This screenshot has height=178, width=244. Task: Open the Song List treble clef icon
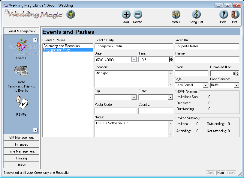(x=196, y=14)
